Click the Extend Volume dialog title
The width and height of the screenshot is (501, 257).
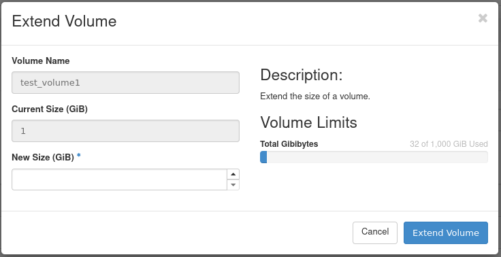pos(64,21)
